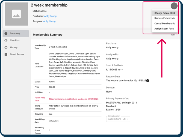Click the membership image placeholder
Viewport: 183px width, 137px height.
click(x=16, y=14)
